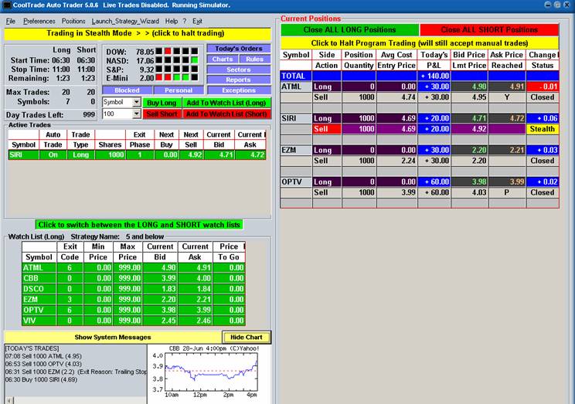Click the yellow Stealth status cell for SIRI
This screenshot has height=404, width=575.
543,129
